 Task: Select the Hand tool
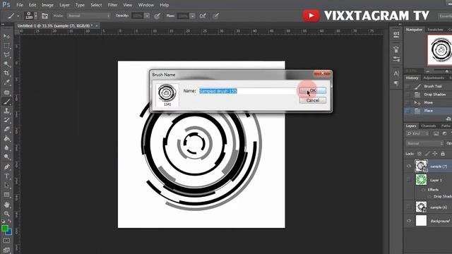click(6, 205)
